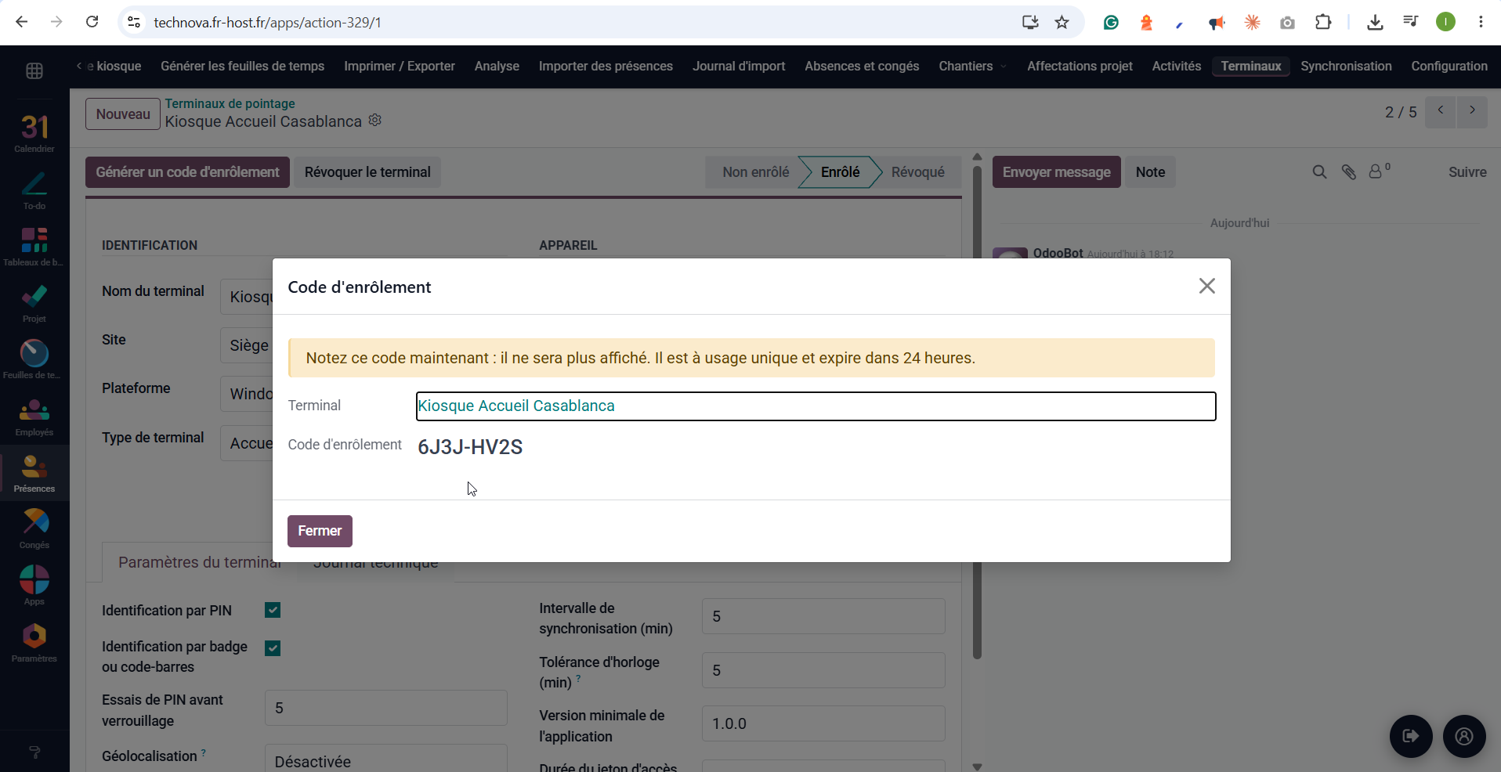1501x772 pixels.
Task: Click Générer un code d'enrôlement button
Action: 187,172
